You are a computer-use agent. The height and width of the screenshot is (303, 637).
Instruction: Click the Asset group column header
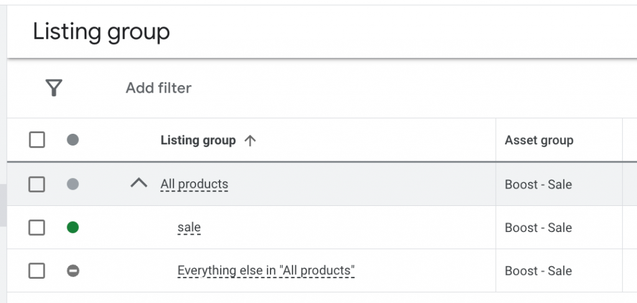pyautogui.click(x=539, y=141)
